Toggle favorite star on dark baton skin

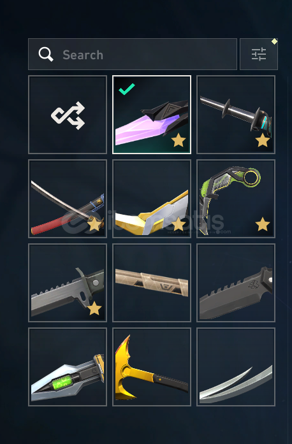coord(262,140)
